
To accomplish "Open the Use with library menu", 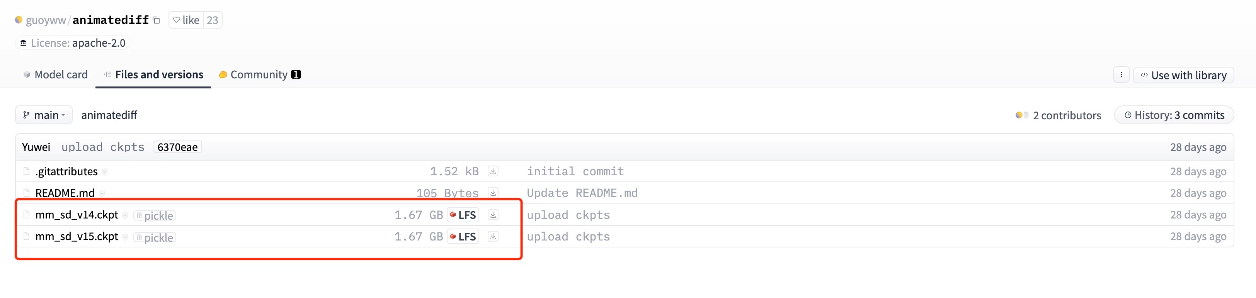I will [x=1183, y=76].
